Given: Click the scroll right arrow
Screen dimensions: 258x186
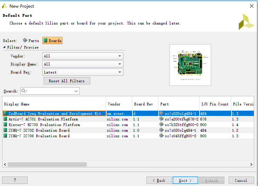Looking at the screenshot, I should pos(251,164).
